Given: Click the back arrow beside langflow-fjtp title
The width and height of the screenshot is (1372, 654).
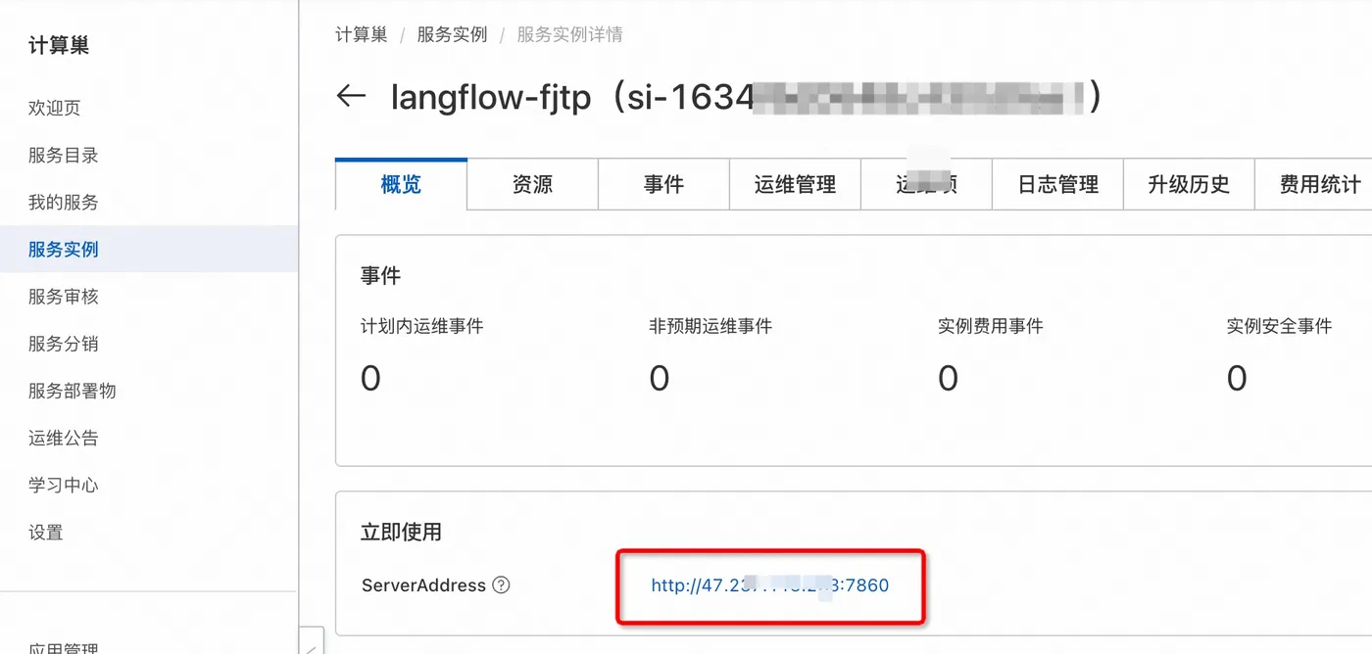Looking at the screenshot, I should (x=351, y=96).
